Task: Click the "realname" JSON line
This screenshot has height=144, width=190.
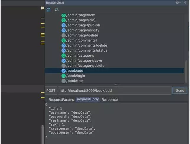Action: click(x=70, y=120)
